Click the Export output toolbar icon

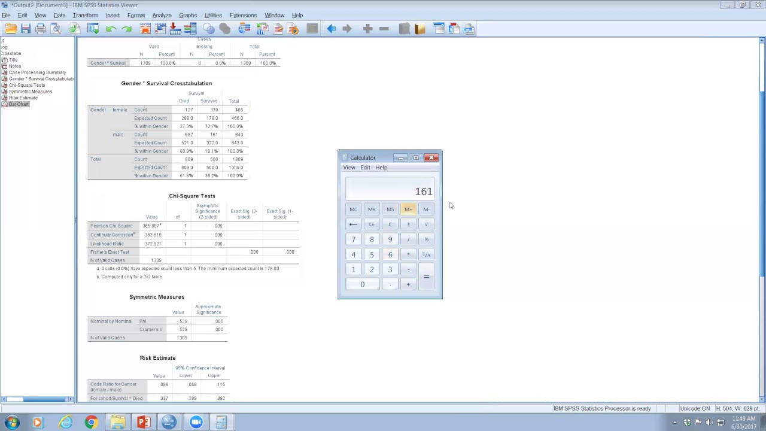point(74,28)
